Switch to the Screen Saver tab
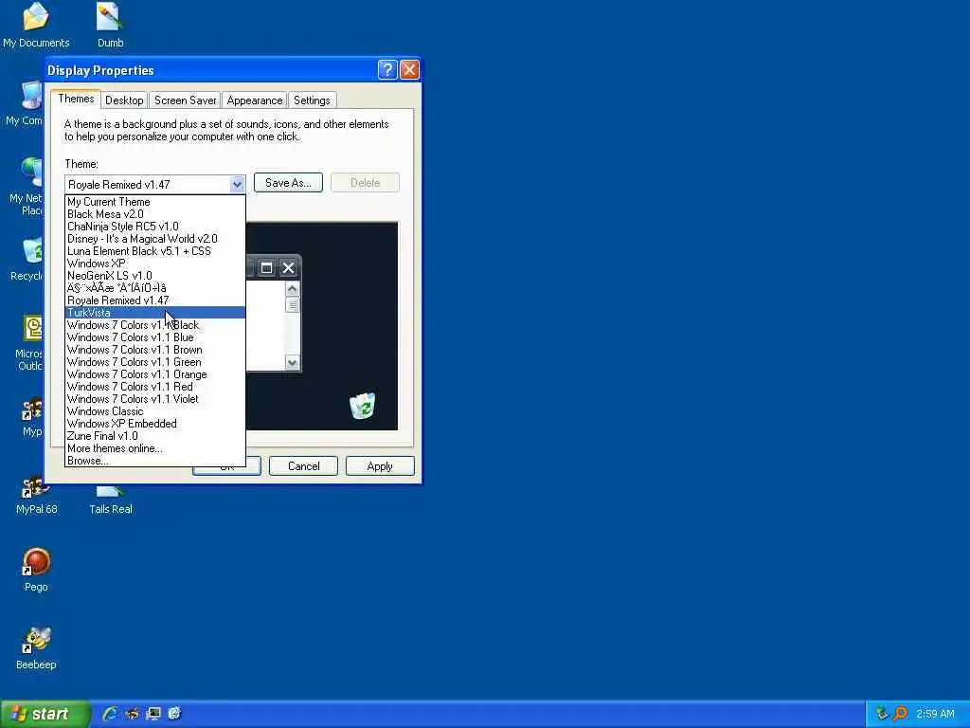 (185, 100)
